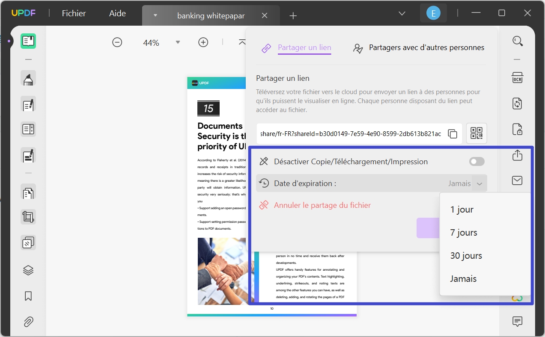Switch to the Partager un lien tab
Viewport: 545px width, 337px height.
pos(304,47)
